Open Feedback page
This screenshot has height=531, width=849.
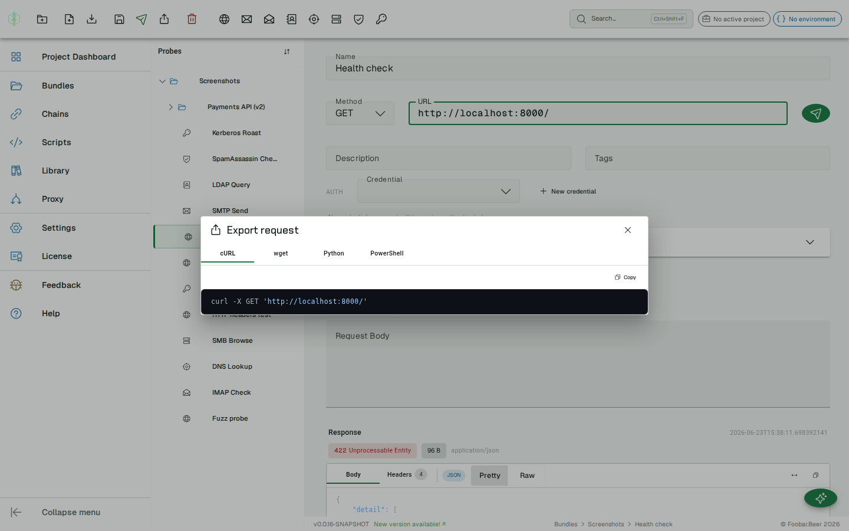75,285
